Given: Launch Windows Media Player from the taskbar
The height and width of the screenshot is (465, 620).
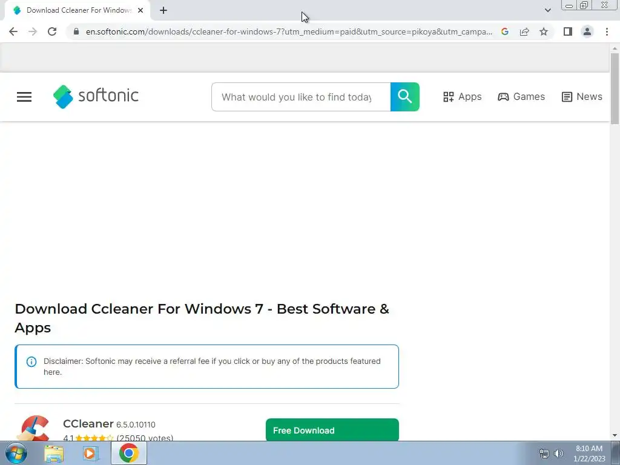Looking at the screenshot, I should pyautogui.click(x=91, y=453).
